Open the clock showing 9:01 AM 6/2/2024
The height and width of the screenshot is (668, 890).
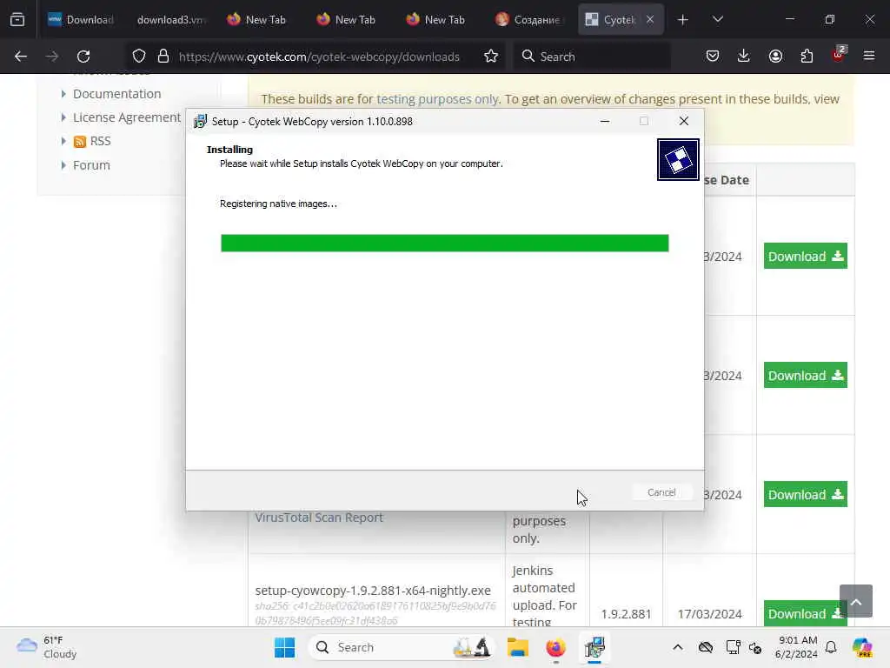796,647
